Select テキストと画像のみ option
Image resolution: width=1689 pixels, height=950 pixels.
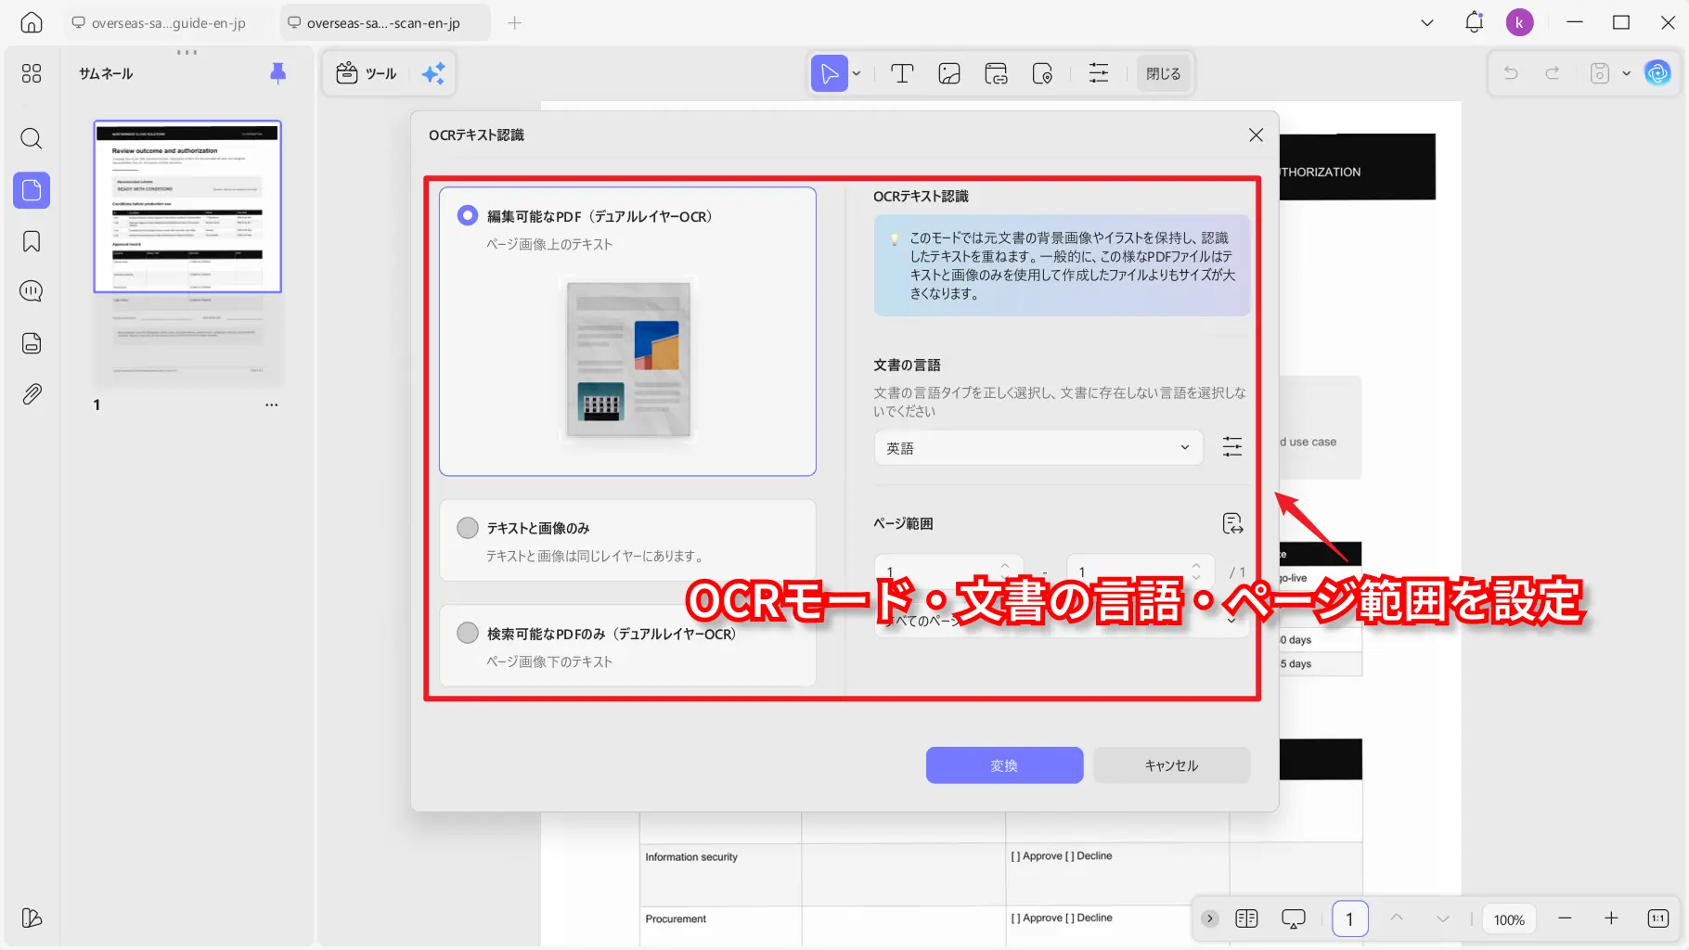click(627, 541)
